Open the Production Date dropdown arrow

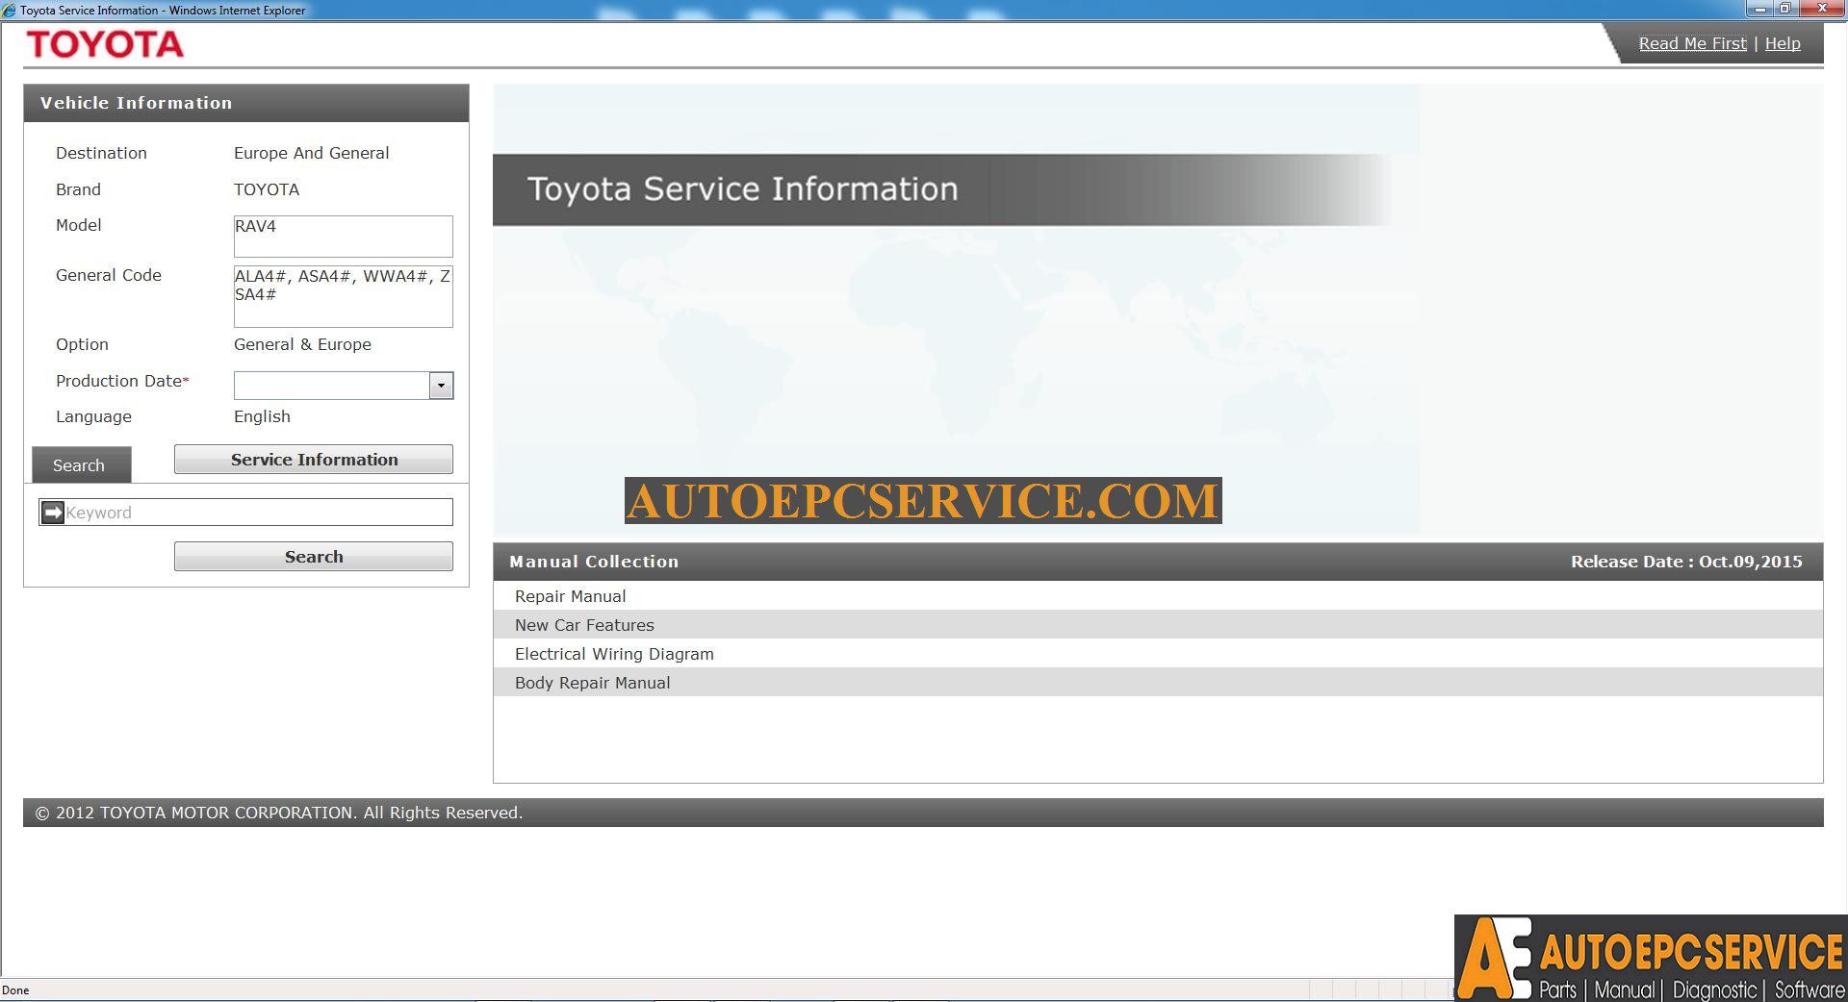(441, 386)
